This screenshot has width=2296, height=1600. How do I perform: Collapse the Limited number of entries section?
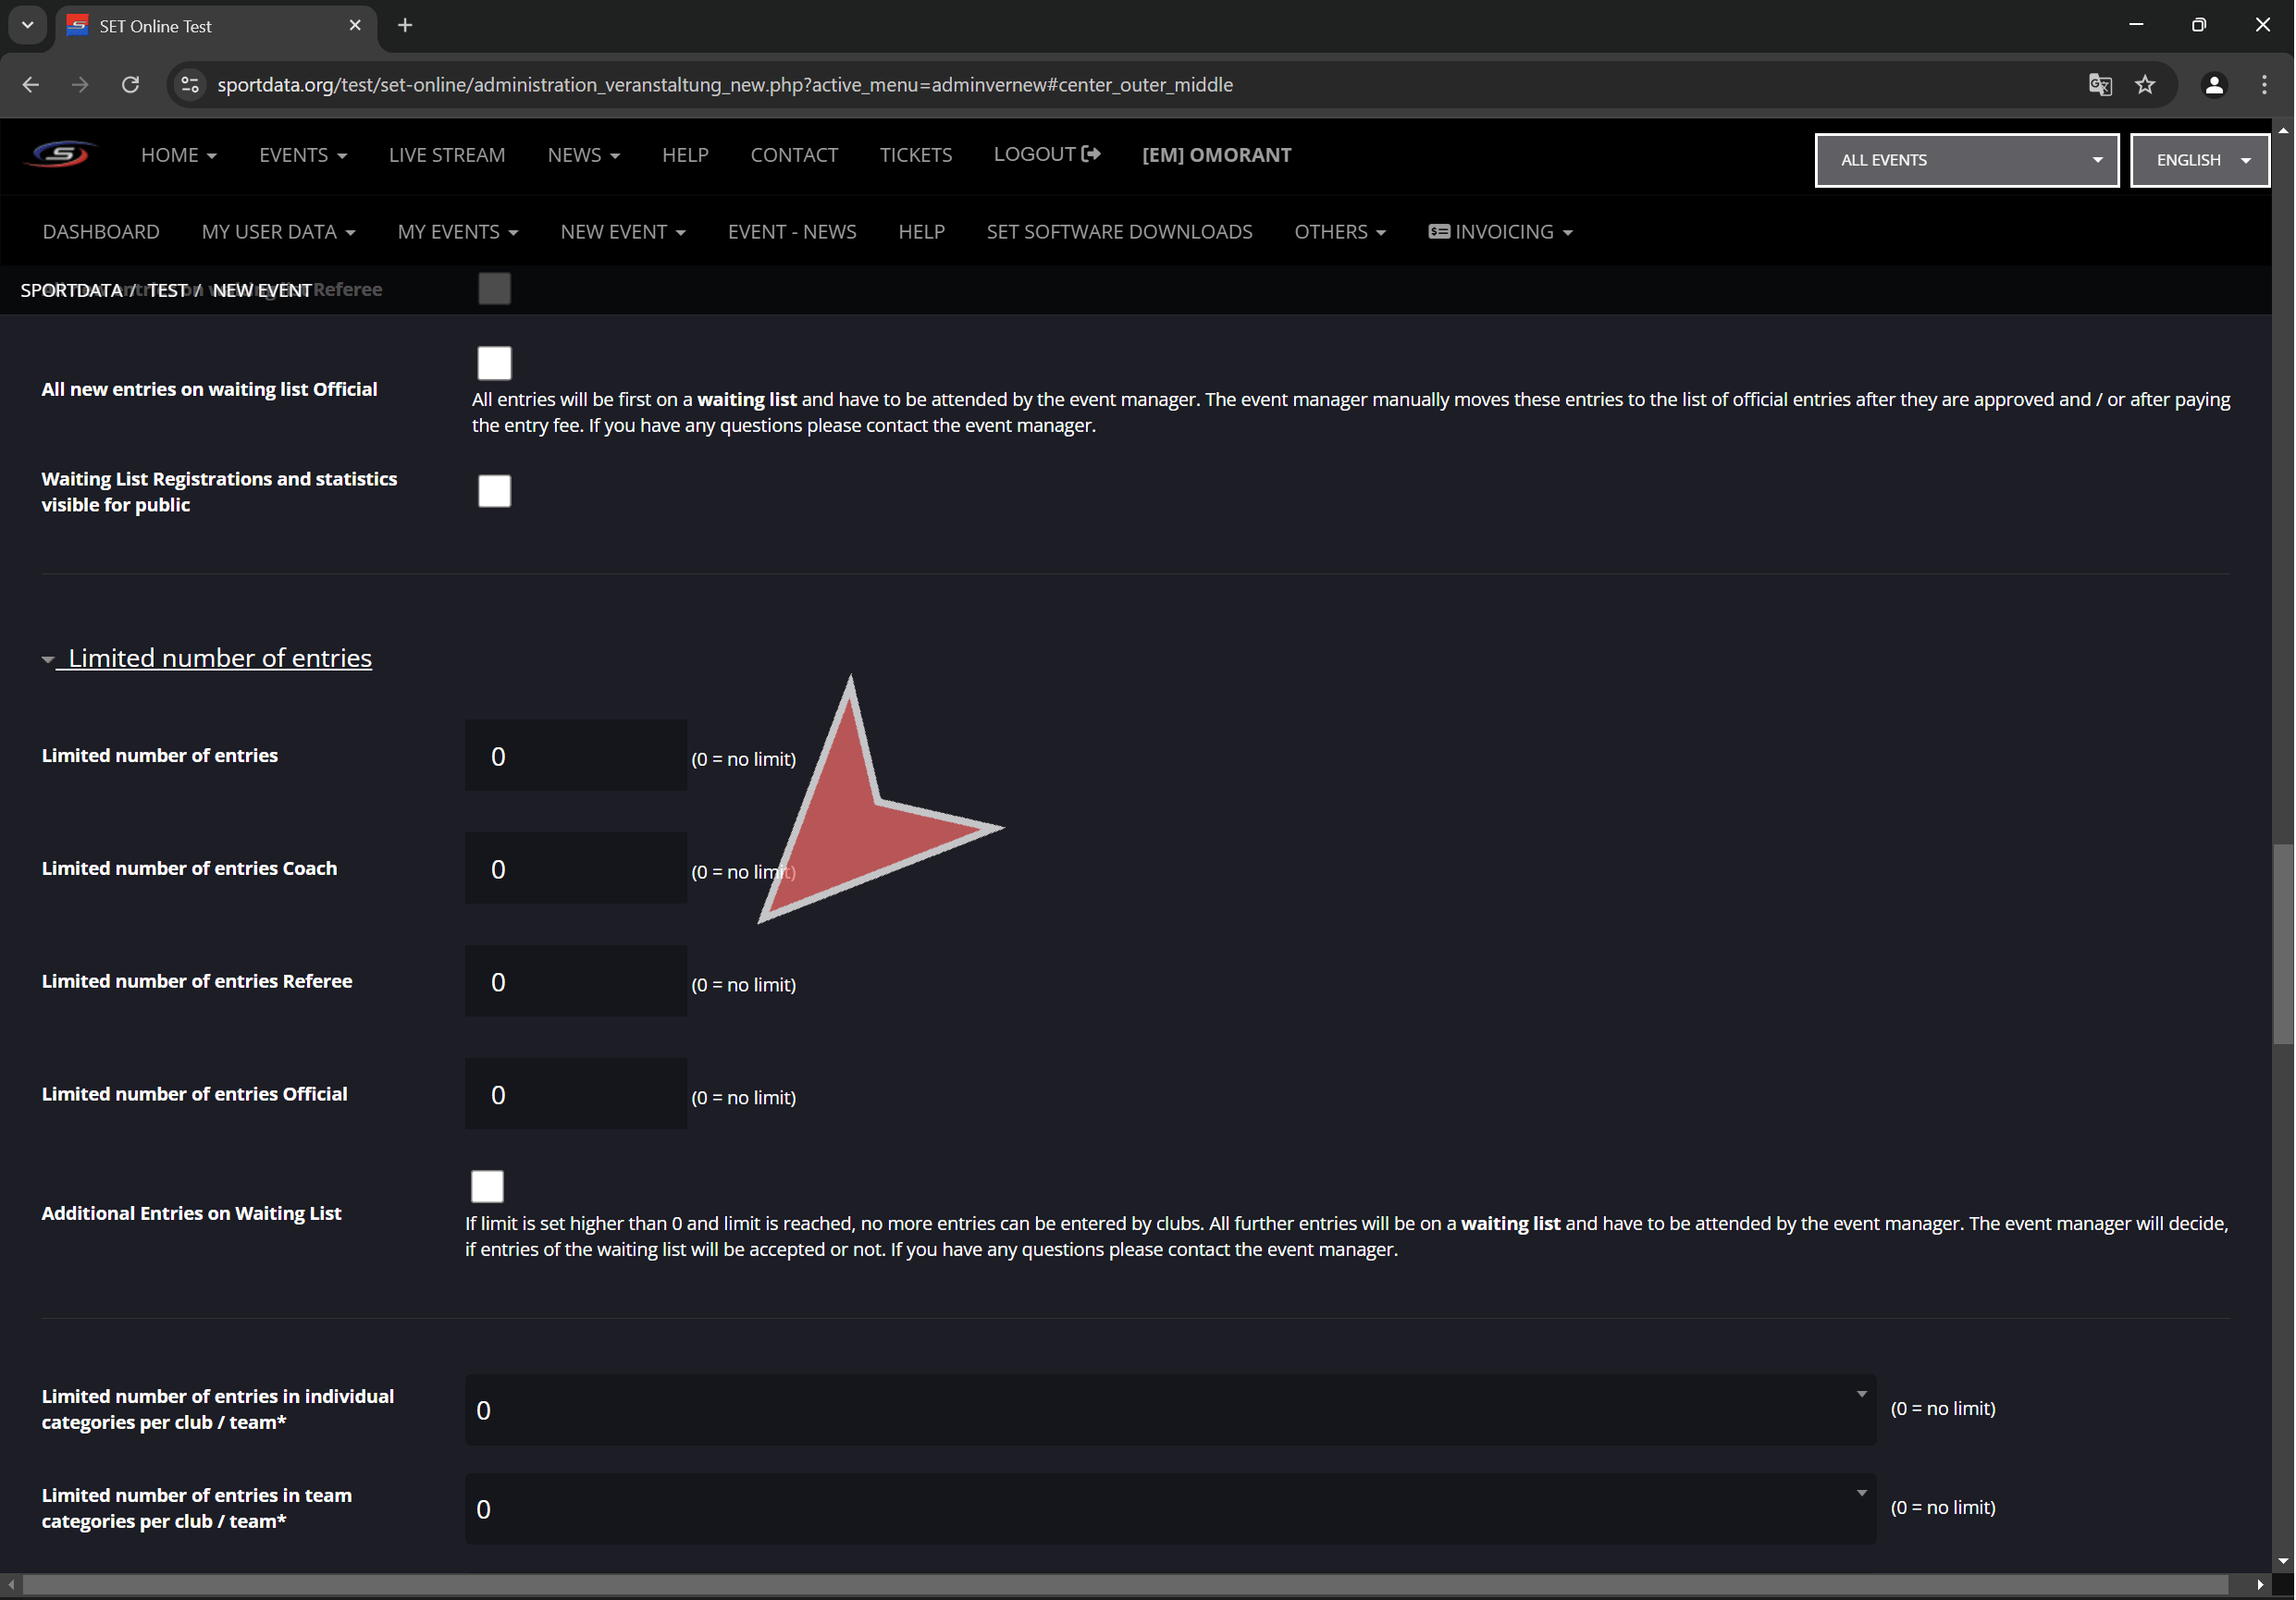(219, 658)
